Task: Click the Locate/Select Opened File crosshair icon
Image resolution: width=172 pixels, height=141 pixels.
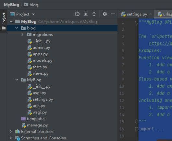Action: [77, 14]
